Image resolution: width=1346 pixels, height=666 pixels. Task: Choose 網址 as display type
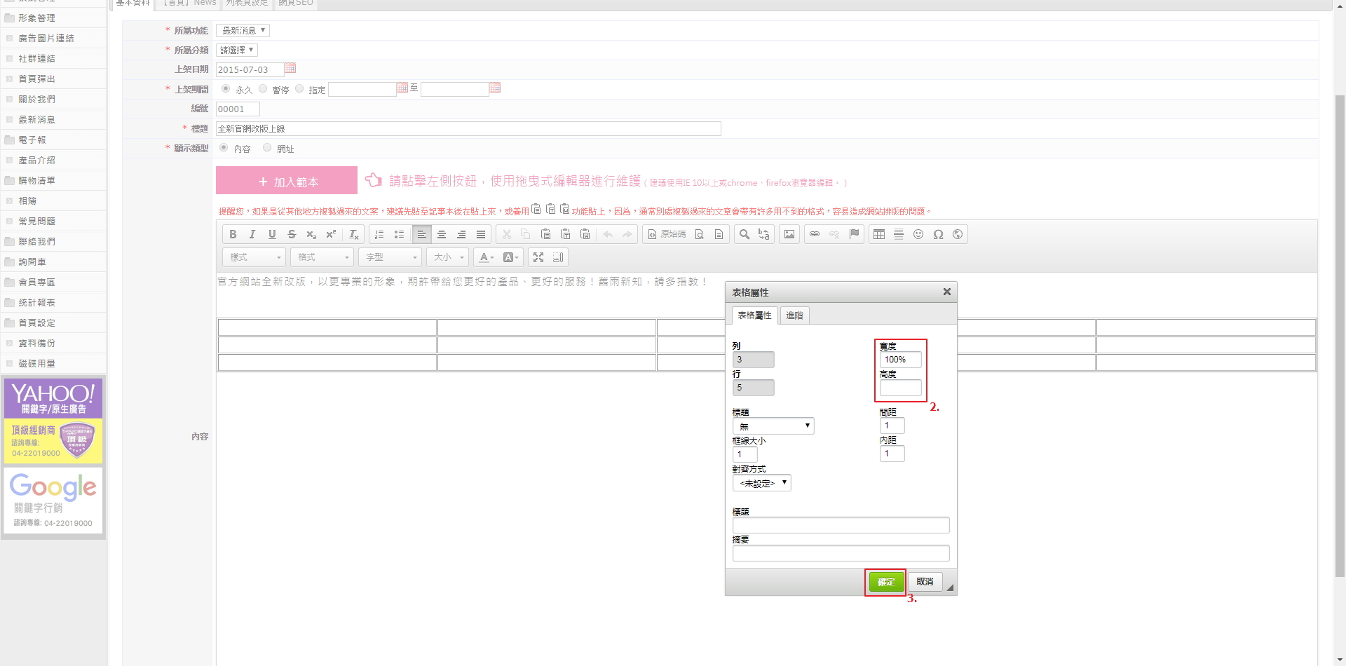coord(267,148)
